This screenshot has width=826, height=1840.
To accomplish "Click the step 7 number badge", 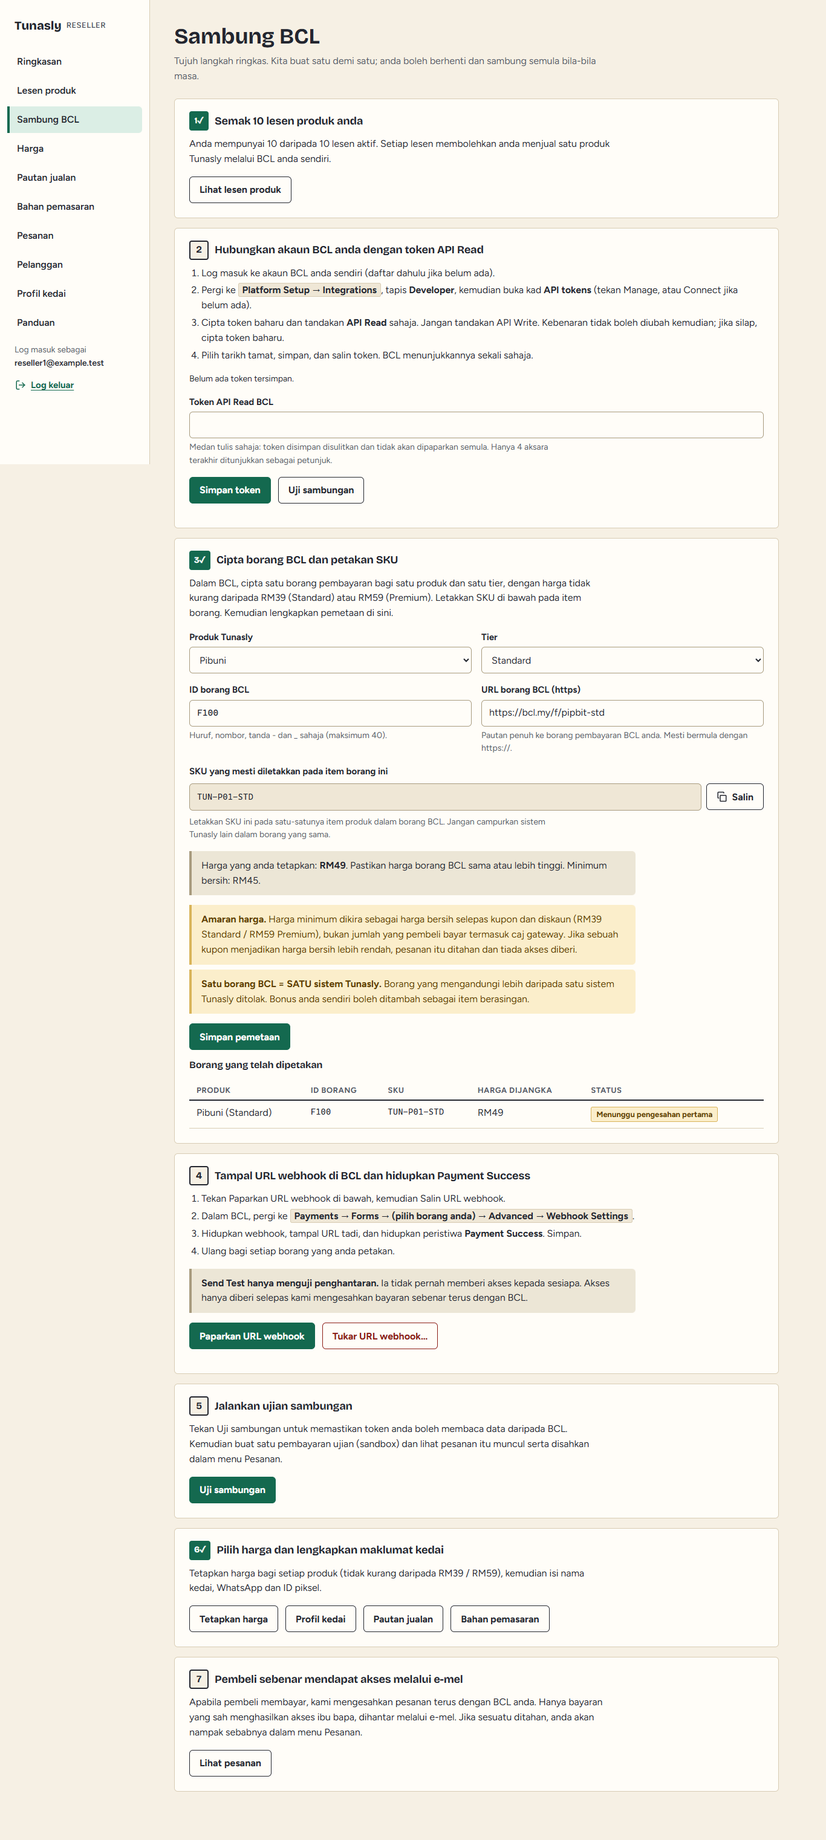I will (x=199, y=1679).
